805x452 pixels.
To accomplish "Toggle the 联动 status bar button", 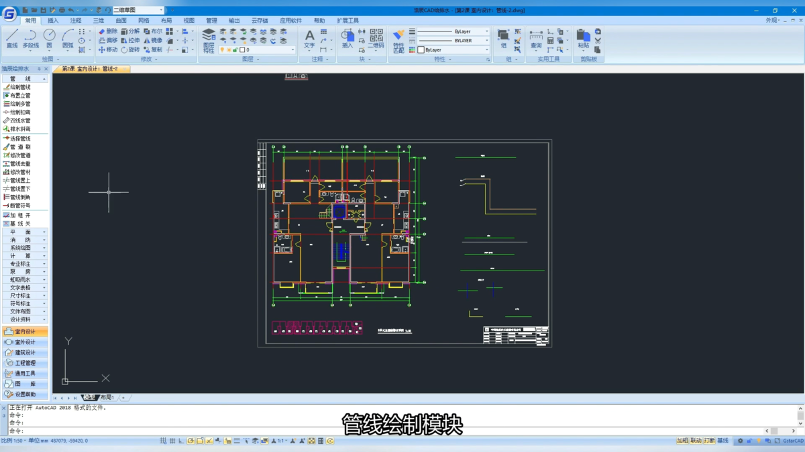I will coord(696,441).
